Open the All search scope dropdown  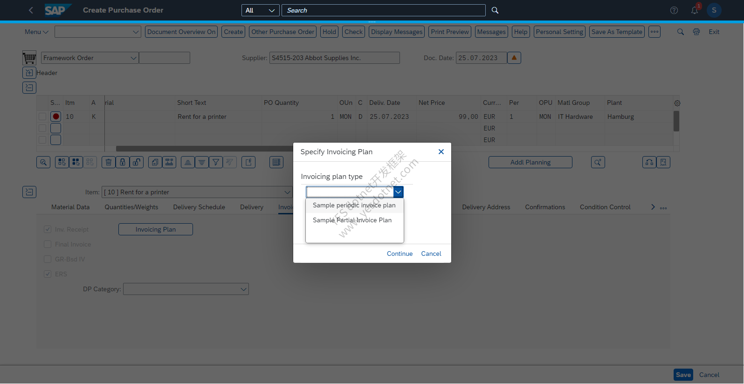[x=261, y=10]
